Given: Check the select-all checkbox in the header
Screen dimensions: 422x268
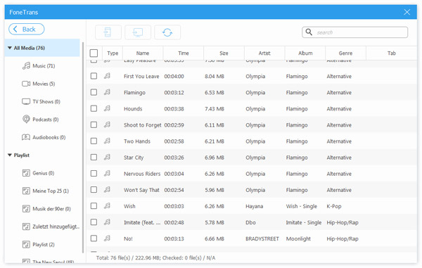Looking at the screenshot, I should (x=94, y=53).
